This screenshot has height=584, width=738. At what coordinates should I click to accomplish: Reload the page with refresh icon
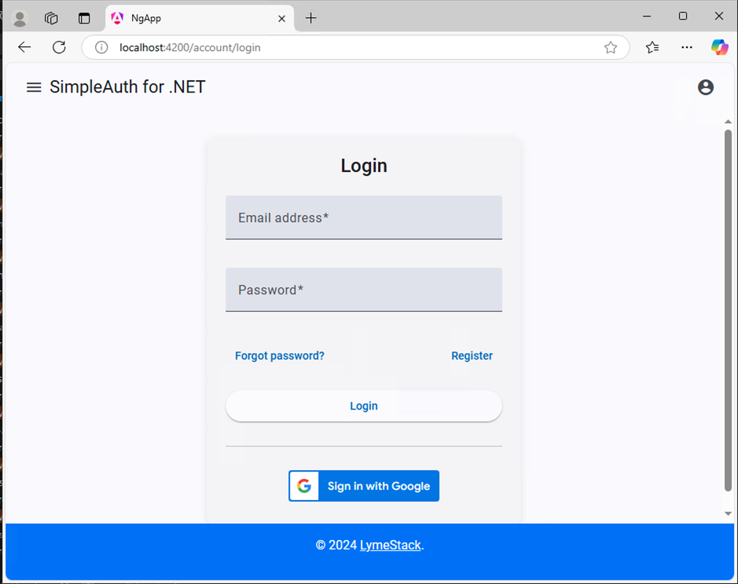pos(59,47)
